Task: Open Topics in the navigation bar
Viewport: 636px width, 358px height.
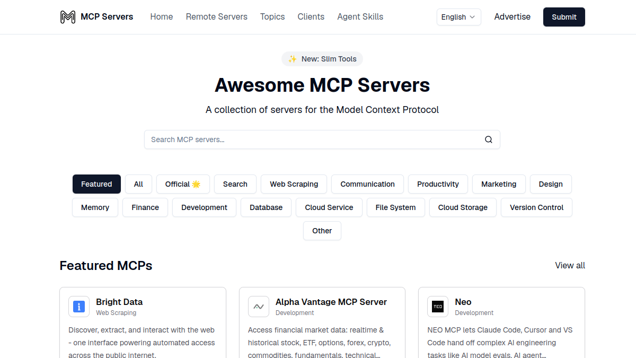Action: click(272, 17)
